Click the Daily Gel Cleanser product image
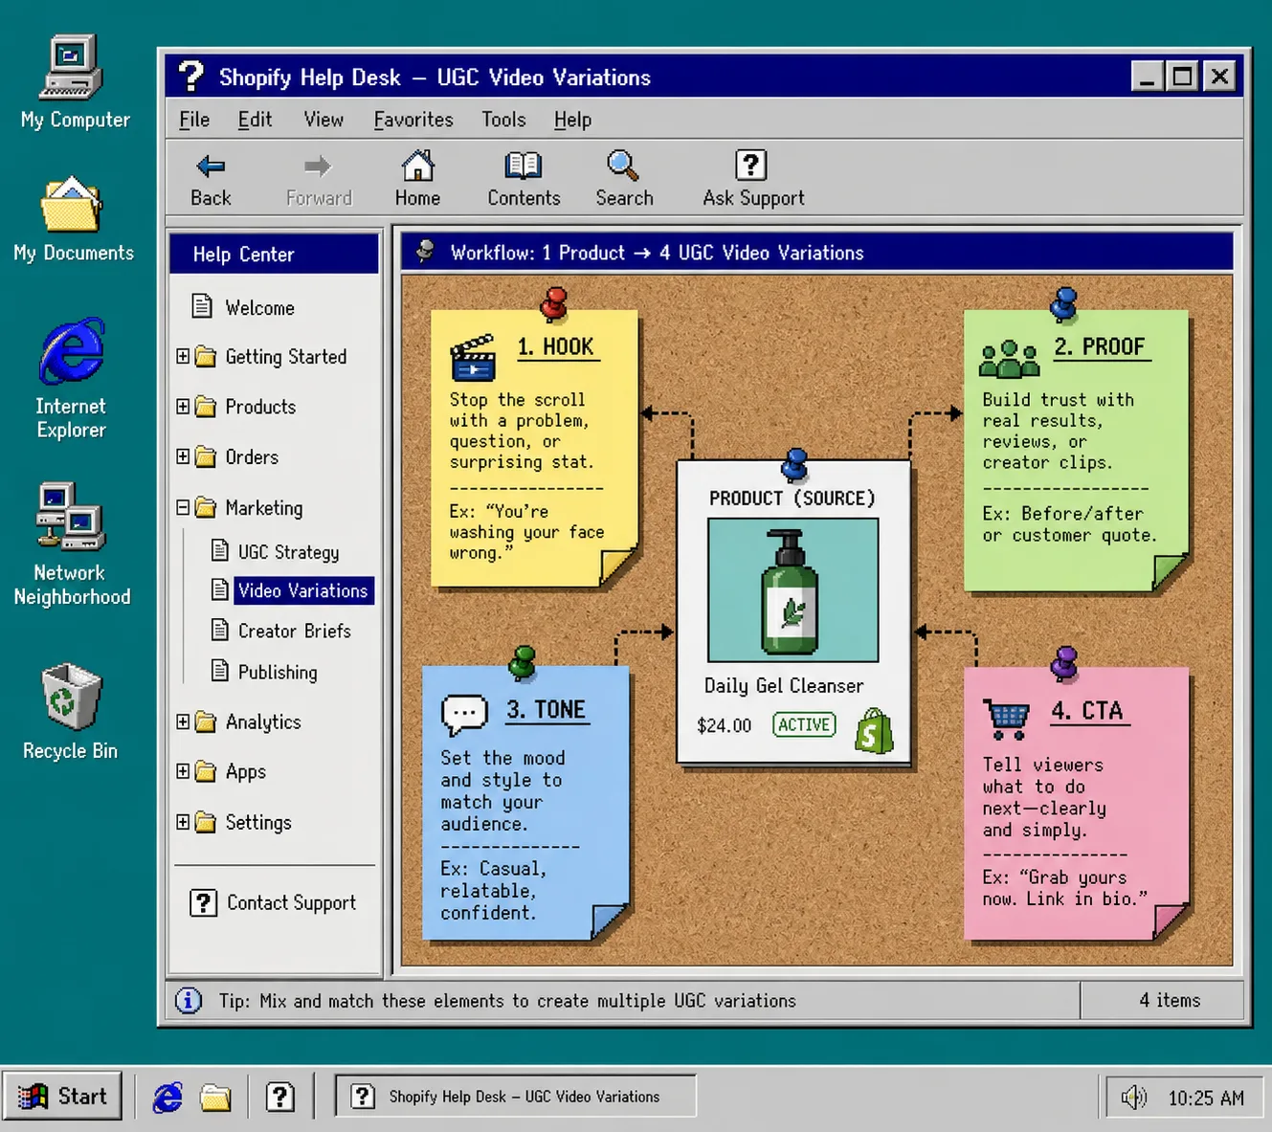Viewport: 1272px width, 1132px height. pos(792,589)
